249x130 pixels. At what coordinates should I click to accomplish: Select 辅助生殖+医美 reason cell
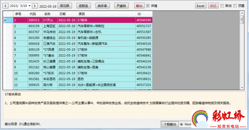pos(106,67)
